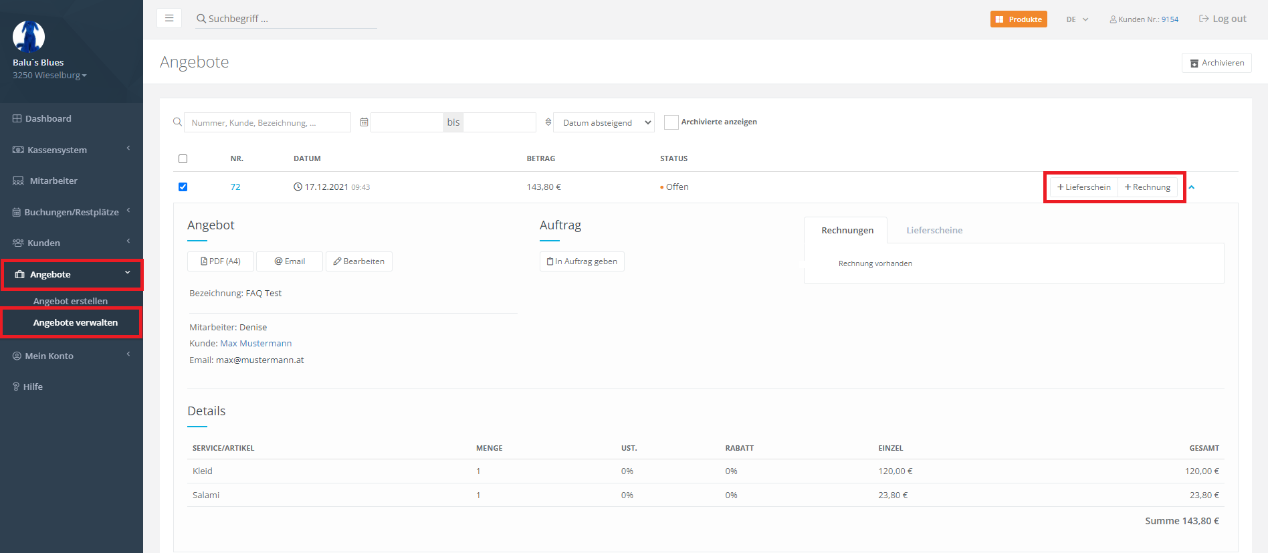Viewport: 1268px width, 553px height.
Task: Click the Summe 143,80 € total
Action: (1182, 521)
